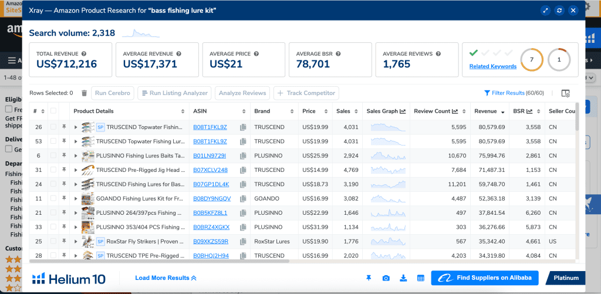Open the table column settings icon
Screen dimensions: 601x294
[565, 93]
